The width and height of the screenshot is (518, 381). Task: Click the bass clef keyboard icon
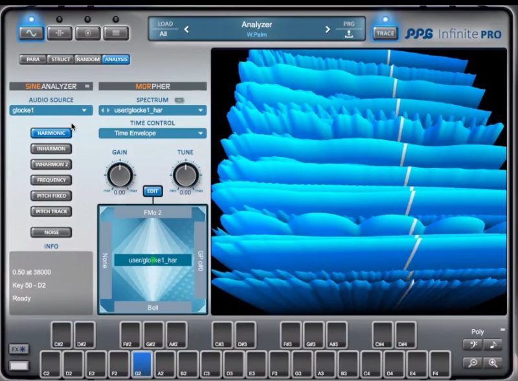click(x=473, y=345)
